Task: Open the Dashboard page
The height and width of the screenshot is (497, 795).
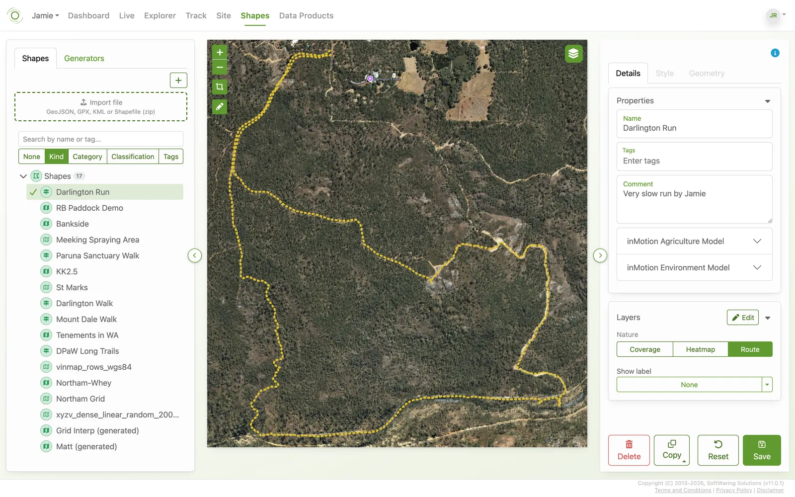Action: (x=88, y=15)
